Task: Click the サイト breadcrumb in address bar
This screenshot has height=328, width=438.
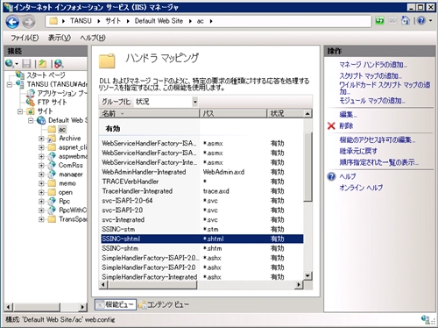Action: pos(113,21)
